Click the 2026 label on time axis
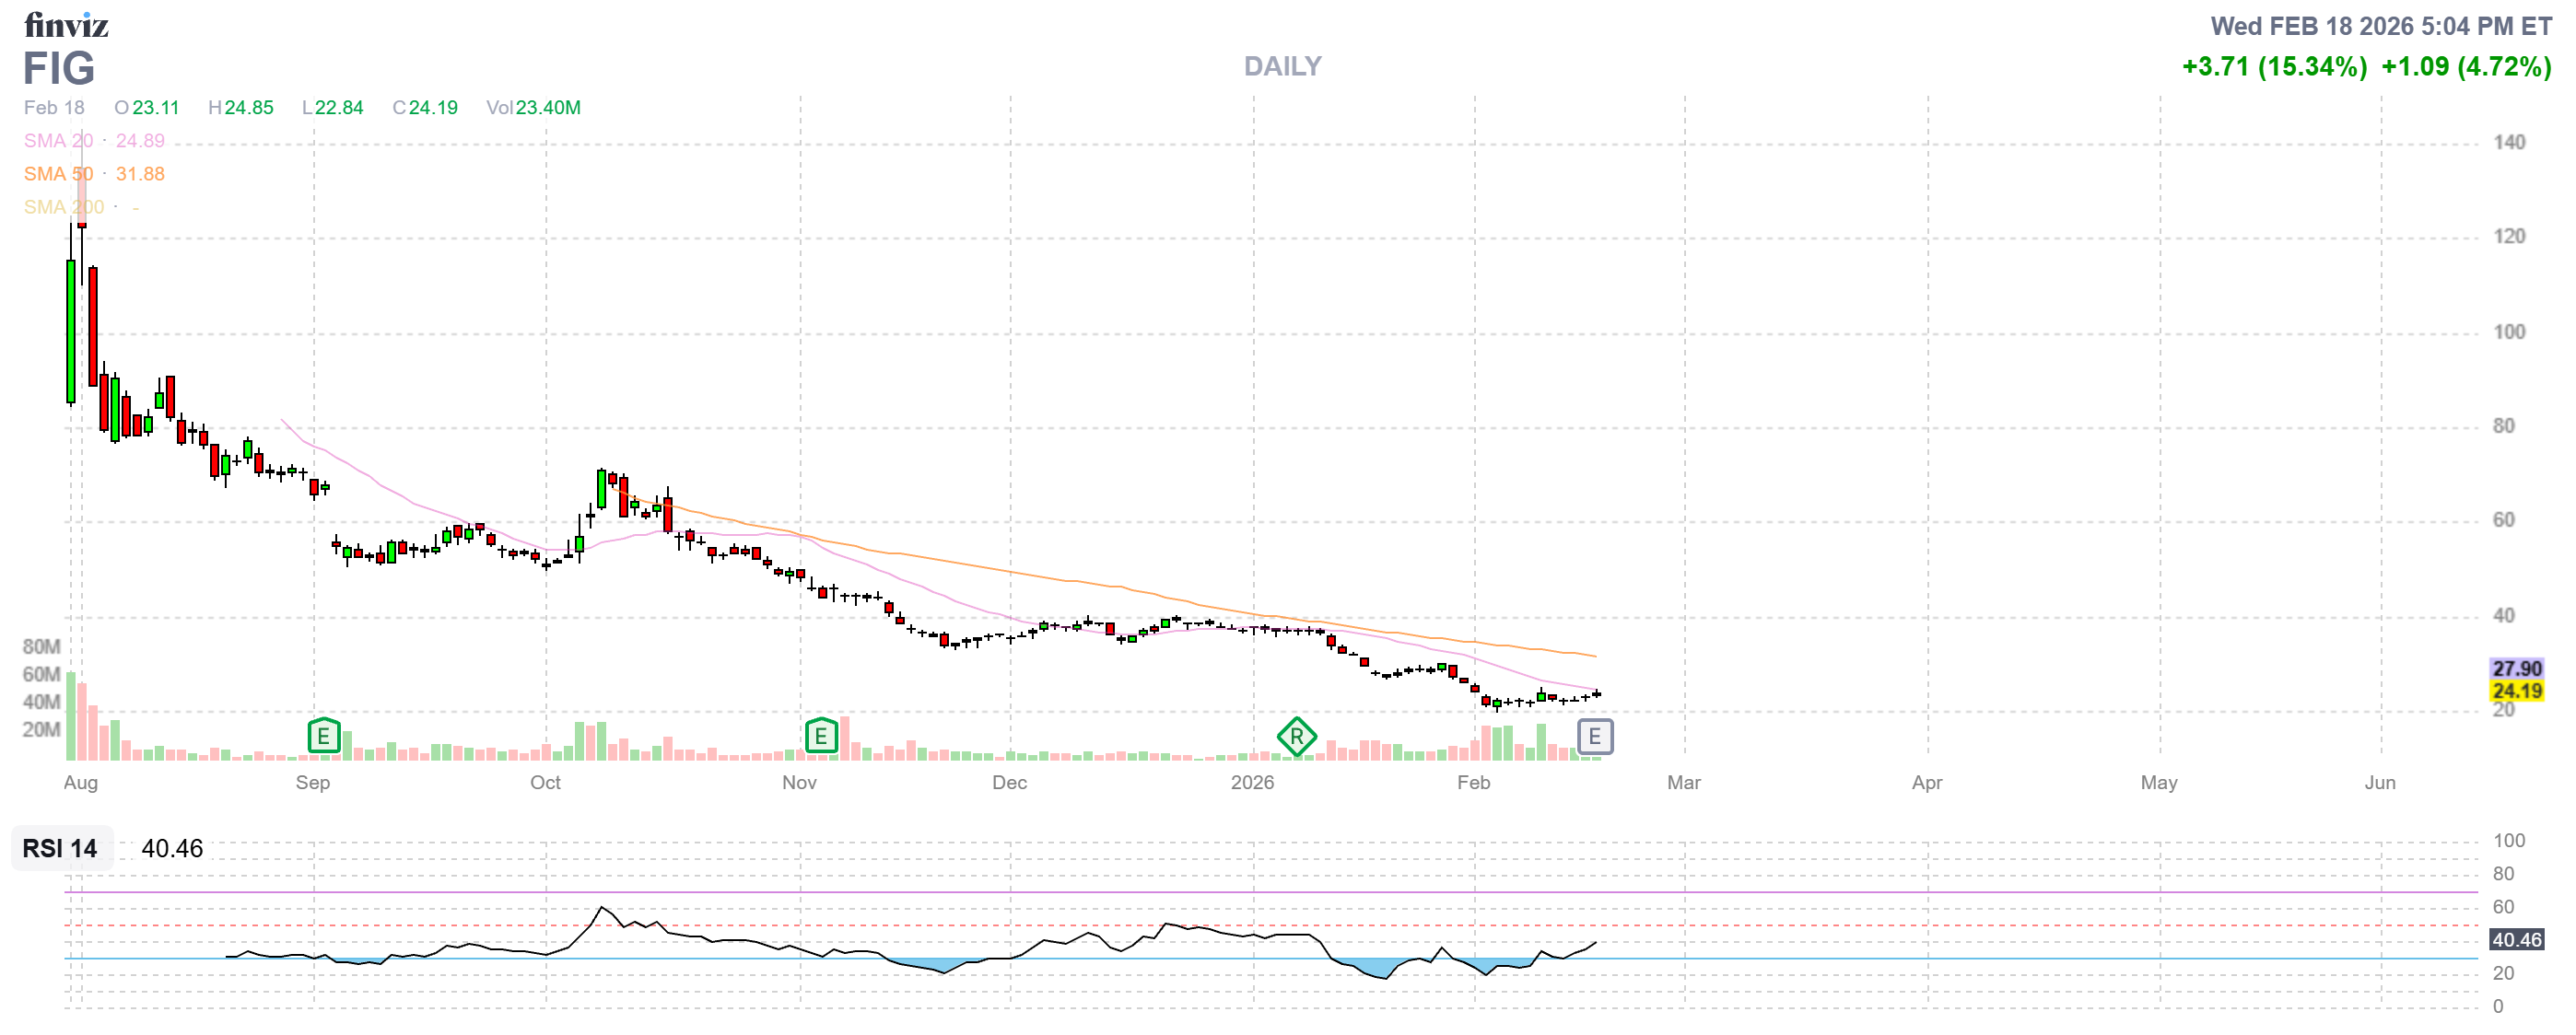Viewport: 2576px width, 1035px height. click(x=1252, y=783)
